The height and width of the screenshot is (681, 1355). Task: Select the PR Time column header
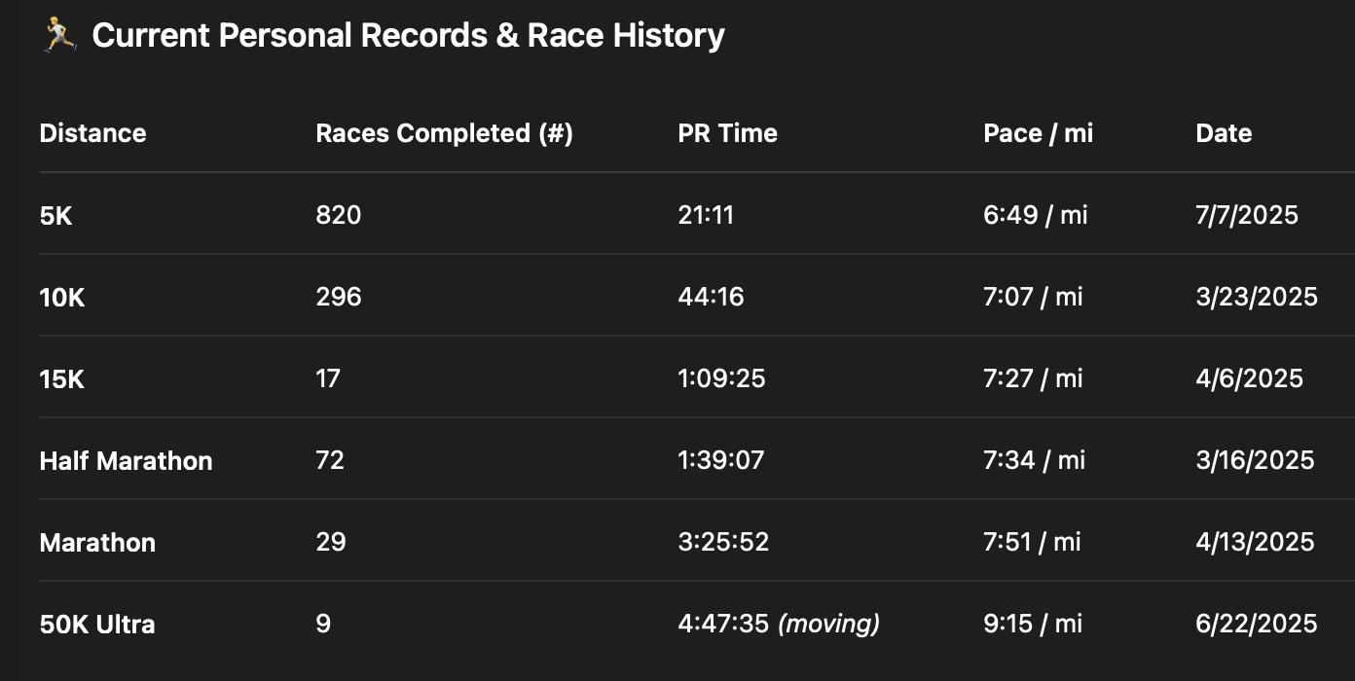click(727, 133)
